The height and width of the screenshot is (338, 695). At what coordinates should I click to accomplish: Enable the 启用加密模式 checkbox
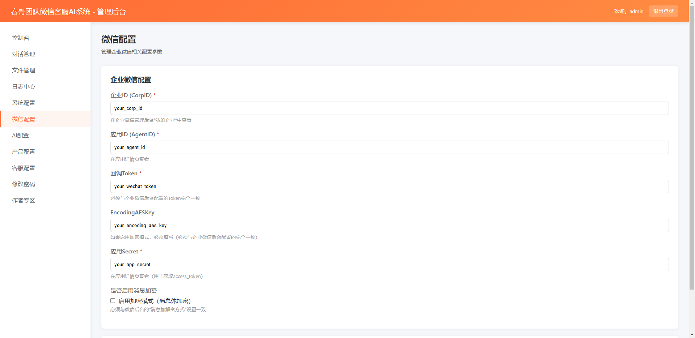point(113,301)
